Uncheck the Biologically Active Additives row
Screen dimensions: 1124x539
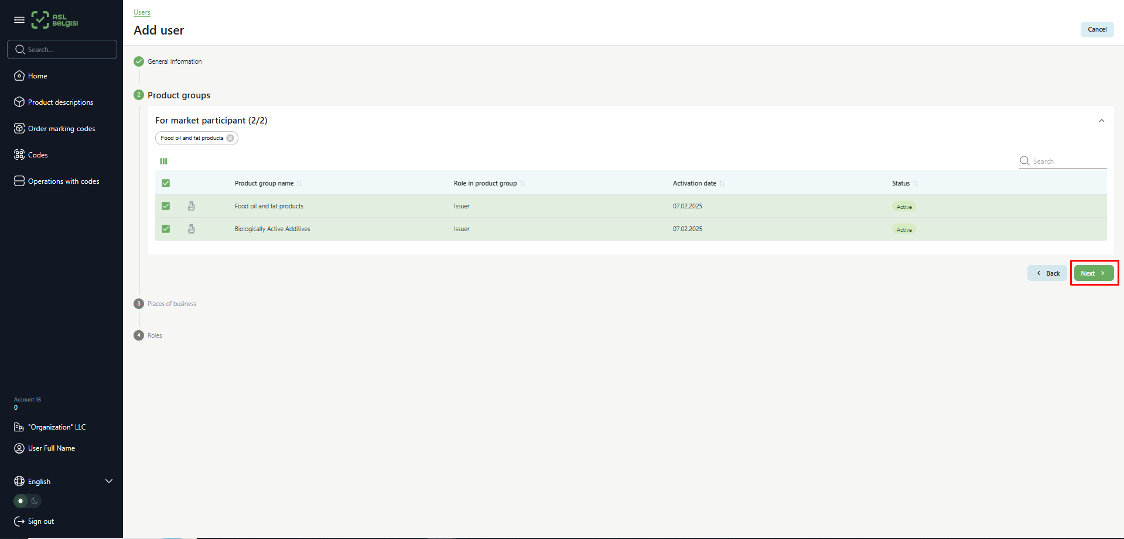click(x=166, y=229)
